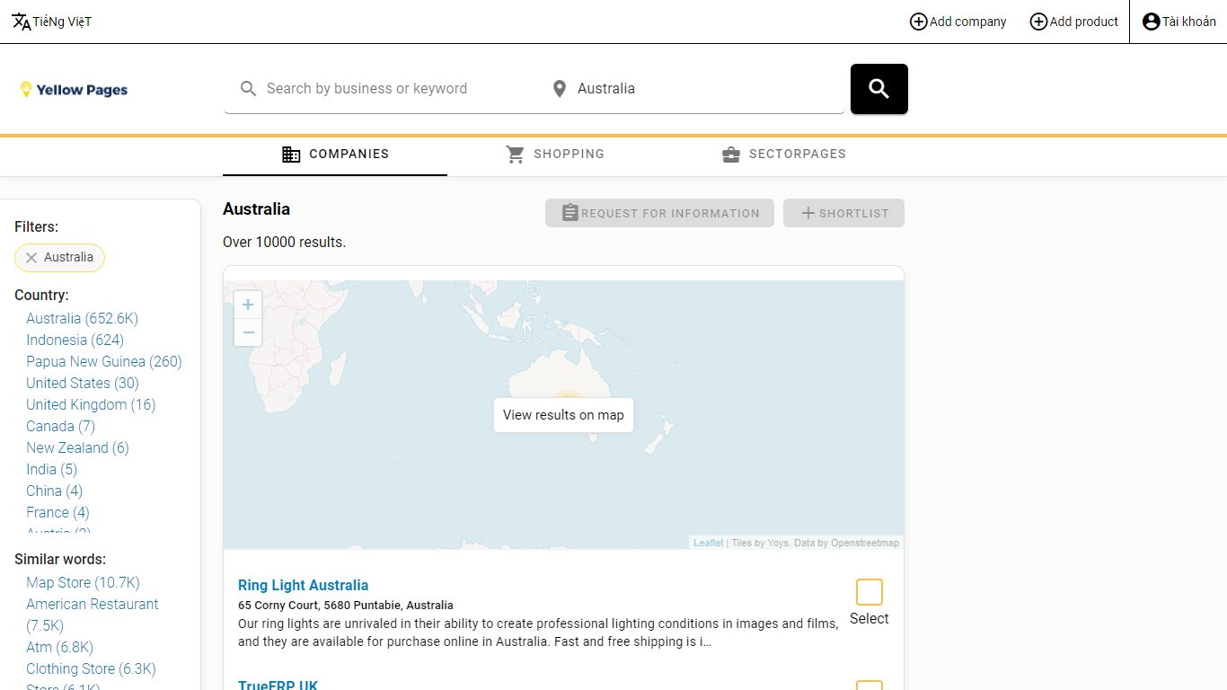This screenshot has width=1227, height=690.
Task: Filter by United States (30)
Action: (x=83, y=383)
